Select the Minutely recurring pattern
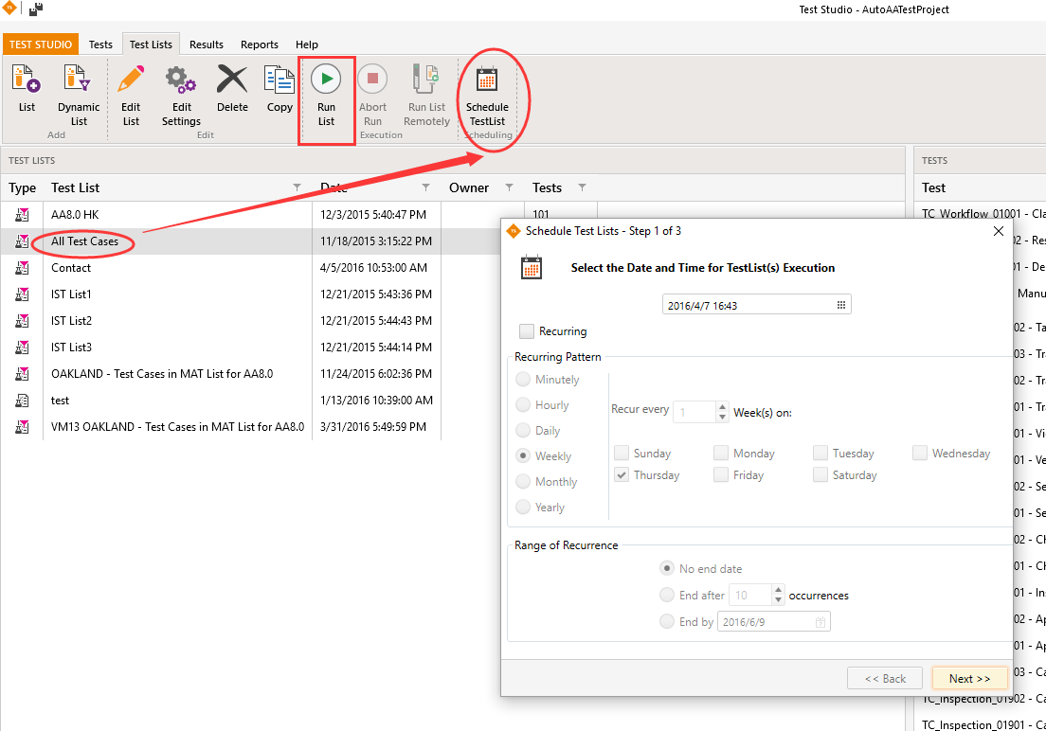The width and height of the screenshot is (1046, 731). 524,380
